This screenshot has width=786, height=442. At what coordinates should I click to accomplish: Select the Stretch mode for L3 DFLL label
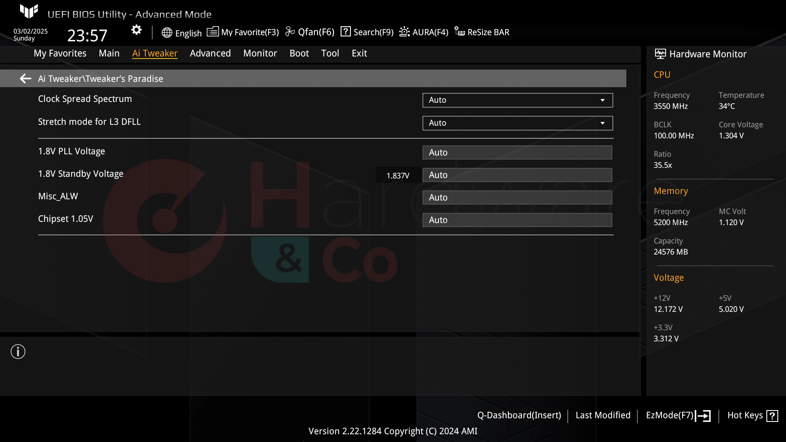[89, 122]
